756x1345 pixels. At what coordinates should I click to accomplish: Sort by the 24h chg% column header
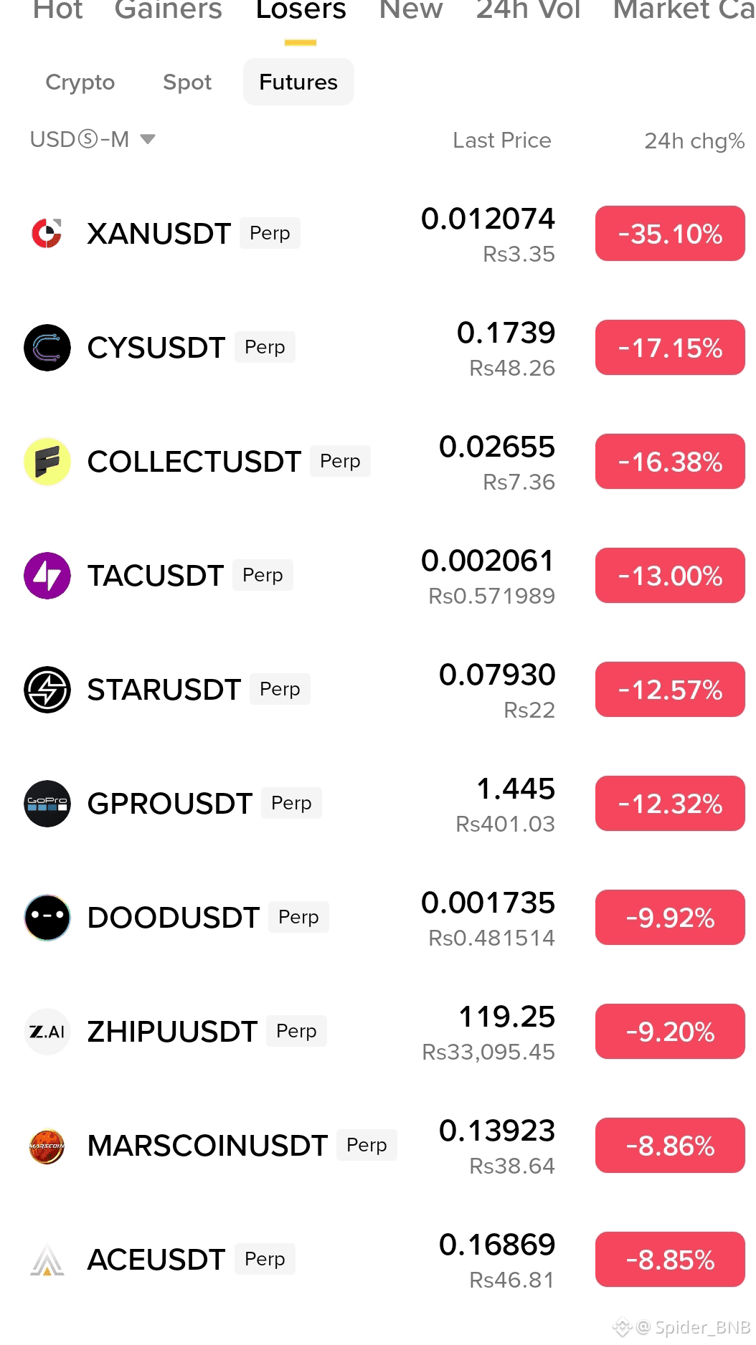pyautogui.click(x=694, y=141)
